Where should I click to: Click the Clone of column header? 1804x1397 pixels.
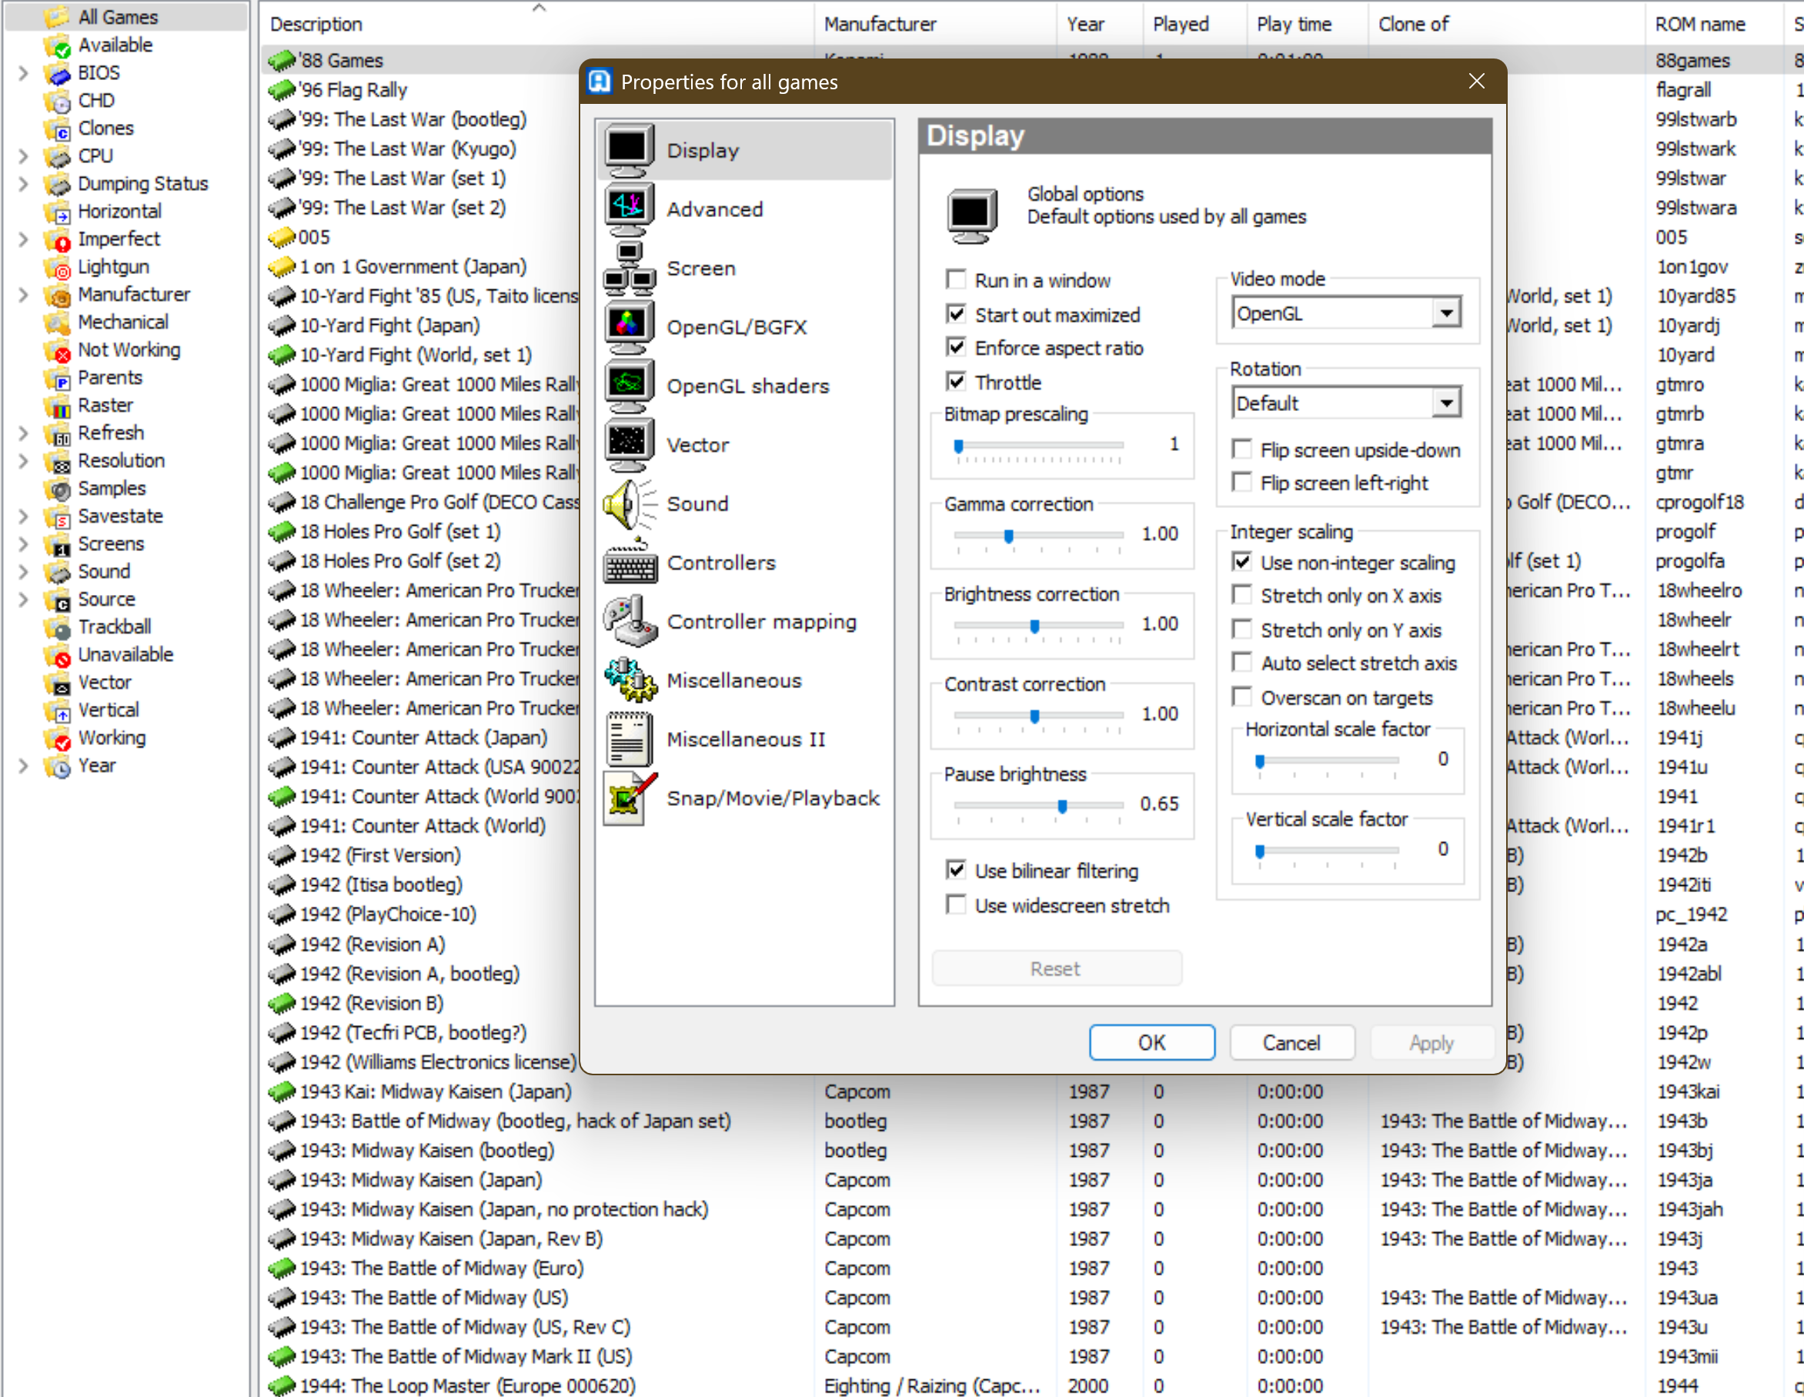1506,24
